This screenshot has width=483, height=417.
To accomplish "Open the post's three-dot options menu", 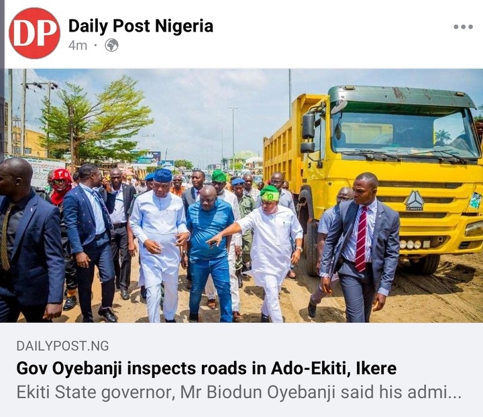I will coord(463,27).
